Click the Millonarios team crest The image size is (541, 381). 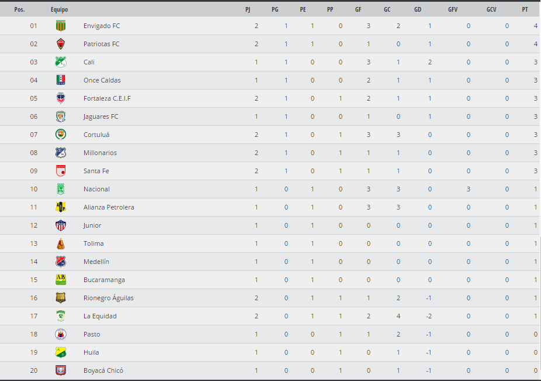tap(60, 153)
